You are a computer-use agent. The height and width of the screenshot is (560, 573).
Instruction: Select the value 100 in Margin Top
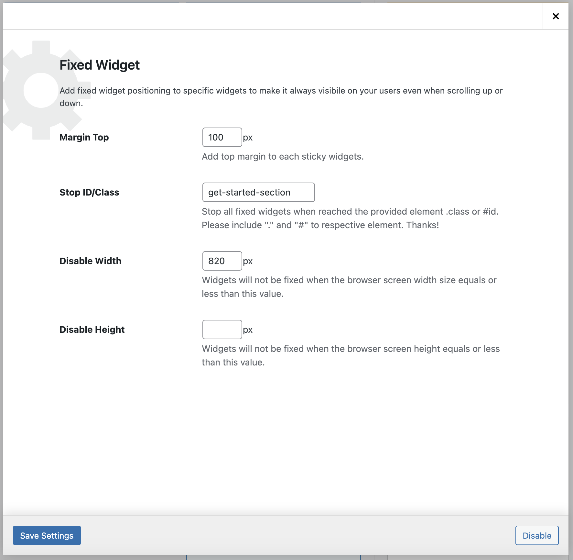point(216,137)
